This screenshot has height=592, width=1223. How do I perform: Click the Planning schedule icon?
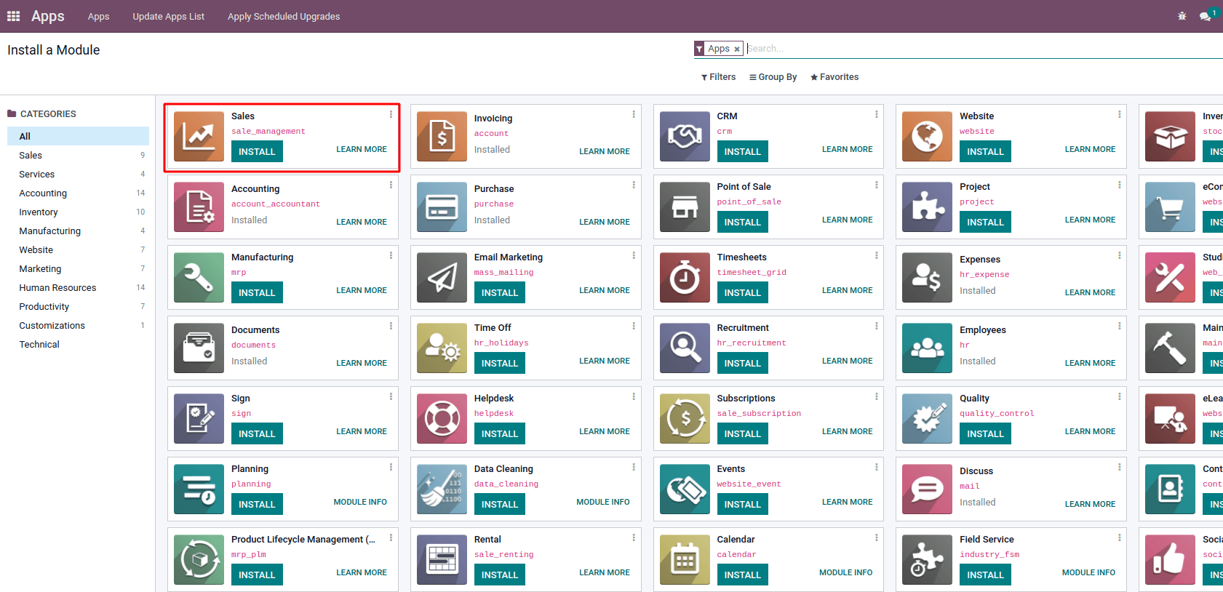[199, 489]
